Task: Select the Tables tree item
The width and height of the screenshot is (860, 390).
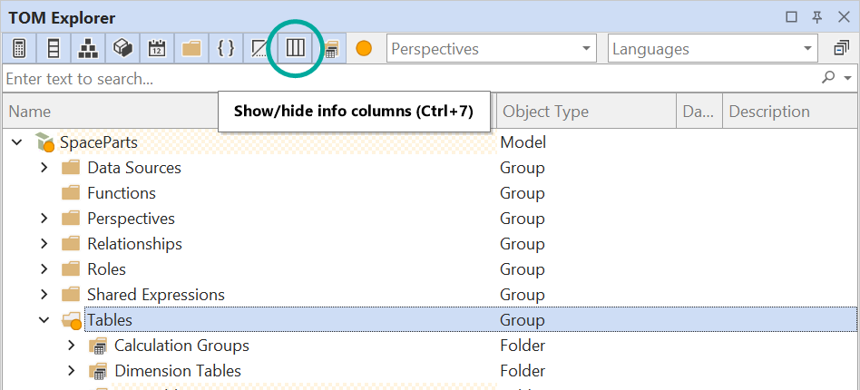Action: coord(111,320)
